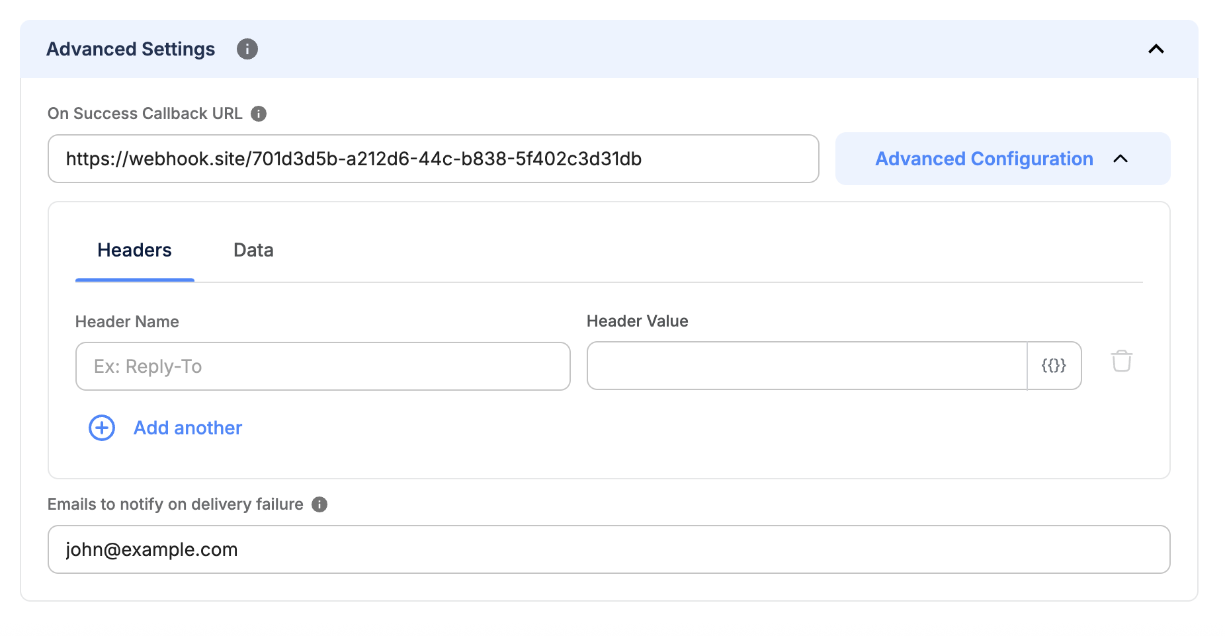
Task: Click into the Header Name input
Action: (x=323, y=366)
